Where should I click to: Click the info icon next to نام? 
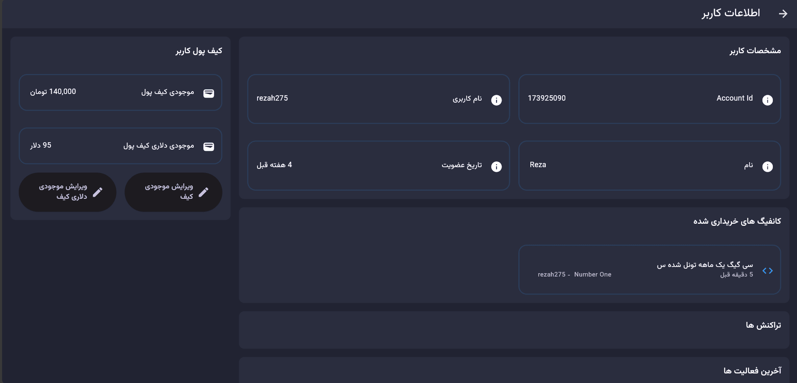[767, 167]
